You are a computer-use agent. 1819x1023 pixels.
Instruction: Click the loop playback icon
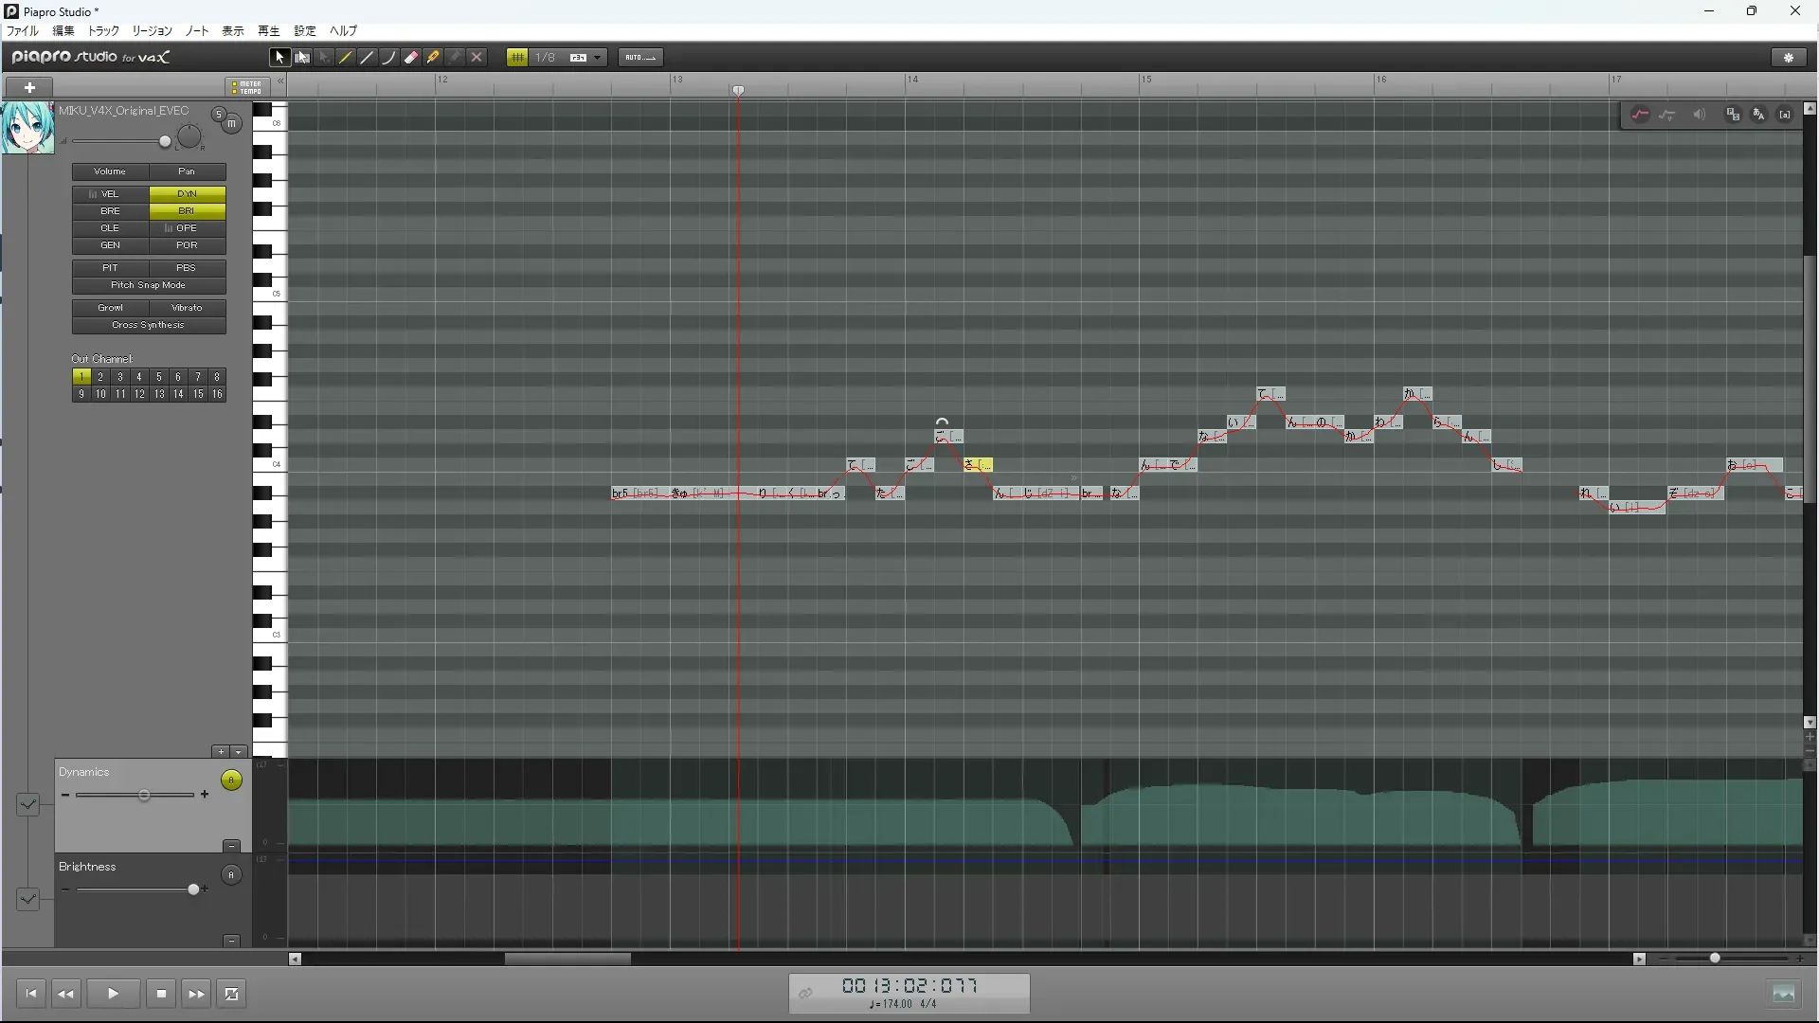[231, 994]
